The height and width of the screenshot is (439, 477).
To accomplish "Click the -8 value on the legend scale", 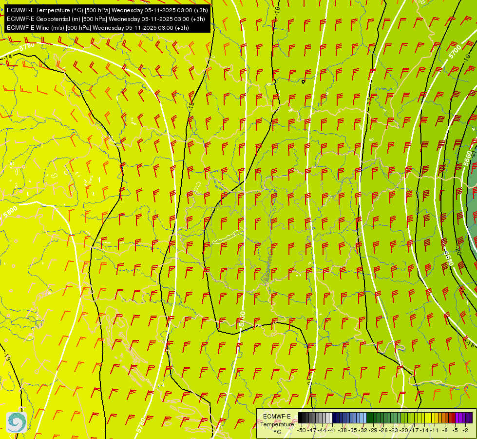I will point(445,430).
